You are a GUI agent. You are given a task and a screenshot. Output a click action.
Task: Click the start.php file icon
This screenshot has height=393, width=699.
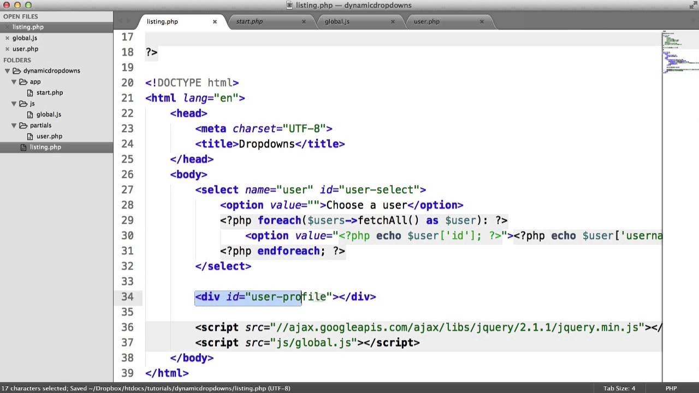point(31,92)
